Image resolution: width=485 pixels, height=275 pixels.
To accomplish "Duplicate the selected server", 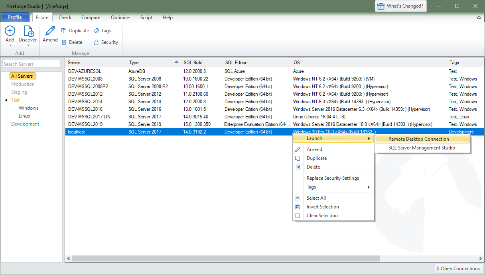I will 75,31.
